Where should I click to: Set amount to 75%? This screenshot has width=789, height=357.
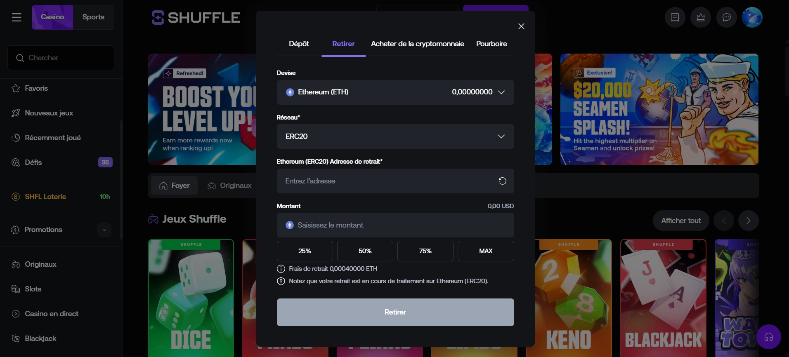(x=425, y=251)
